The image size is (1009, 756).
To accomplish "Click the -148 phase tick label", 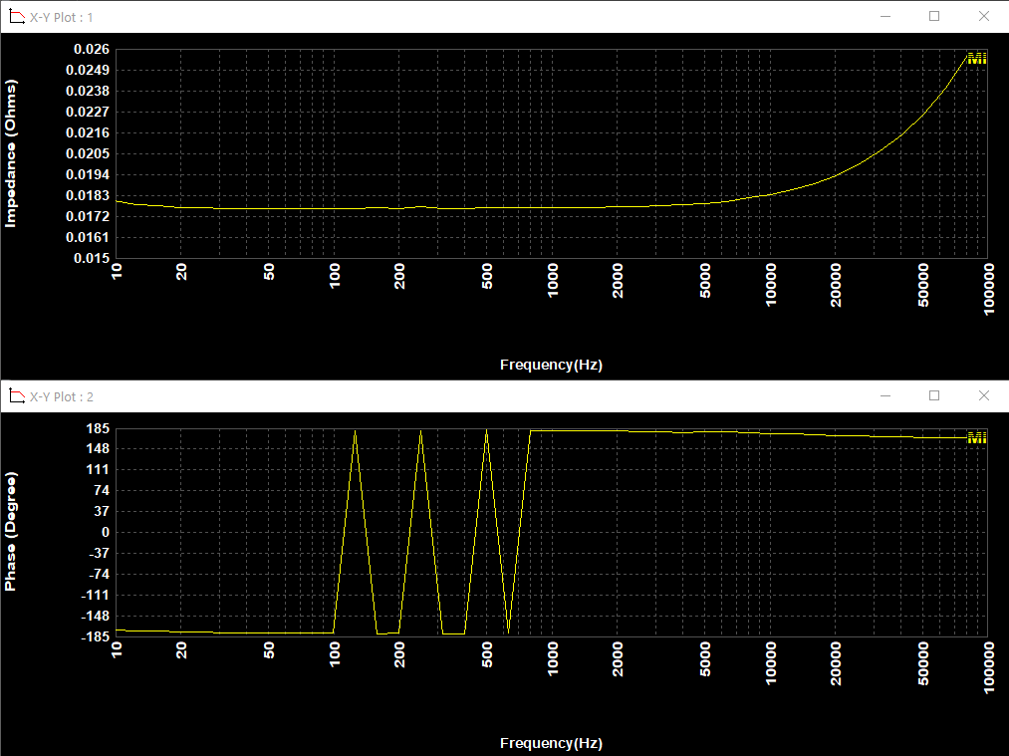I will [96, 617].
